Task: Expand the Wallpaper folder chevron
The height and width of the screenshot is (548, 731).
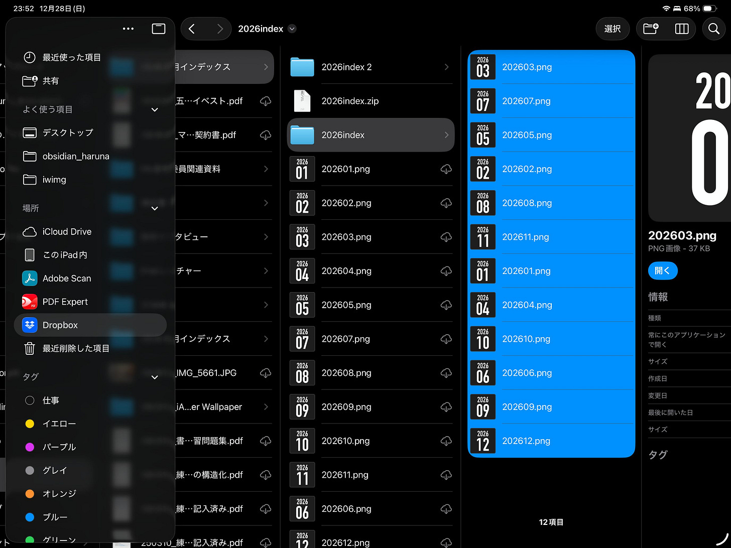Action: (x=266, y=407)
